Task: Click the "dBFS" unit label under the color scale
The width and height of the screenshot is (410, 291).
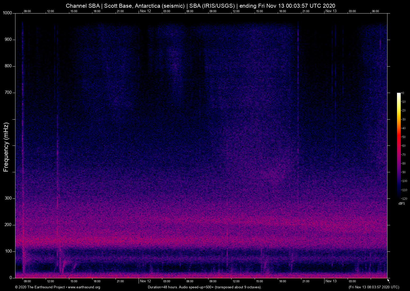Action: pos(402,204)
